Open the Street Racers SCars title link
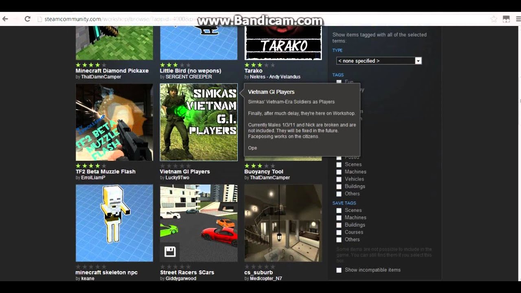Screen dimensions: 521x293 coord(187,273)
